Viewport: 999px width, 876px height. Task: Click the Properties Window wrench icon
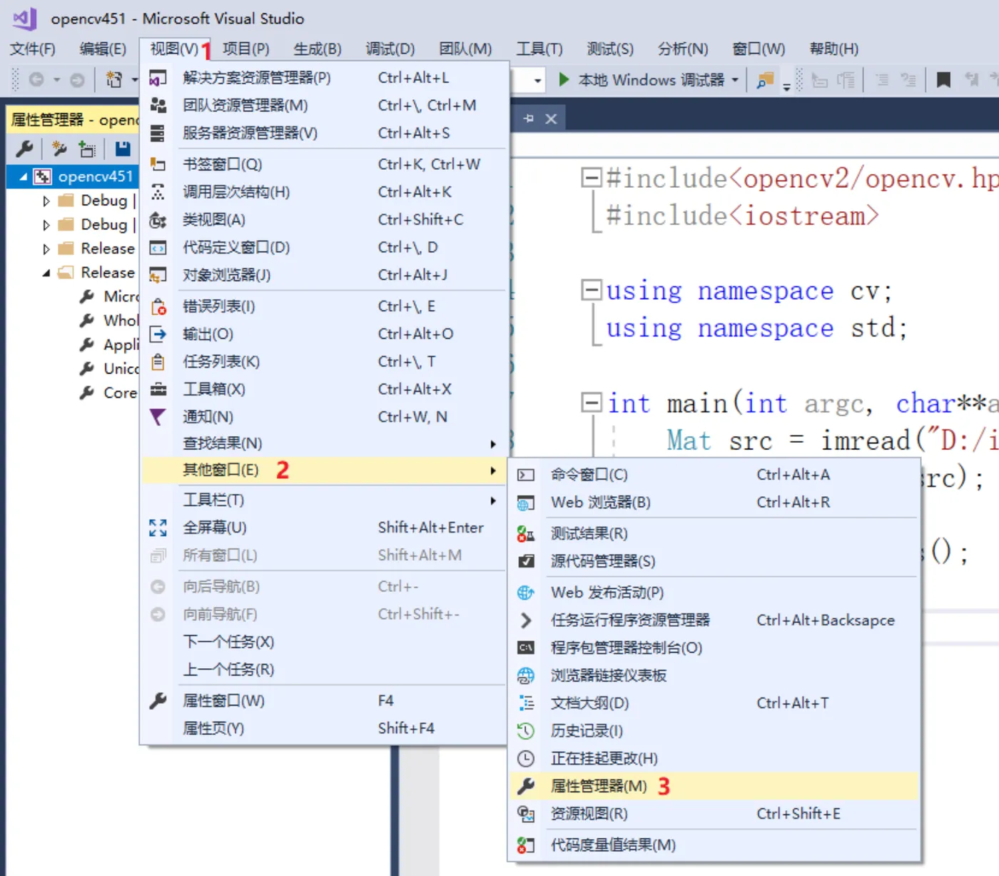point(158,701)
